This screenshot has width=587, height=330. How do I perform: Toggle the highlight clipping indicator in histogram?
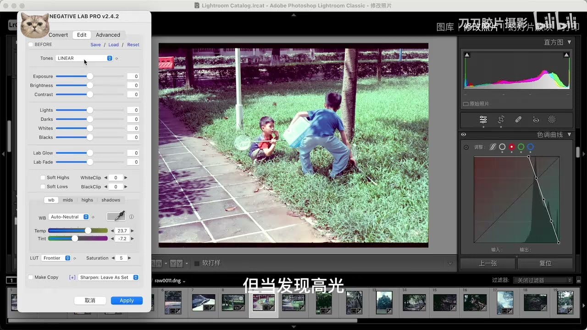[x=566, y=55]
